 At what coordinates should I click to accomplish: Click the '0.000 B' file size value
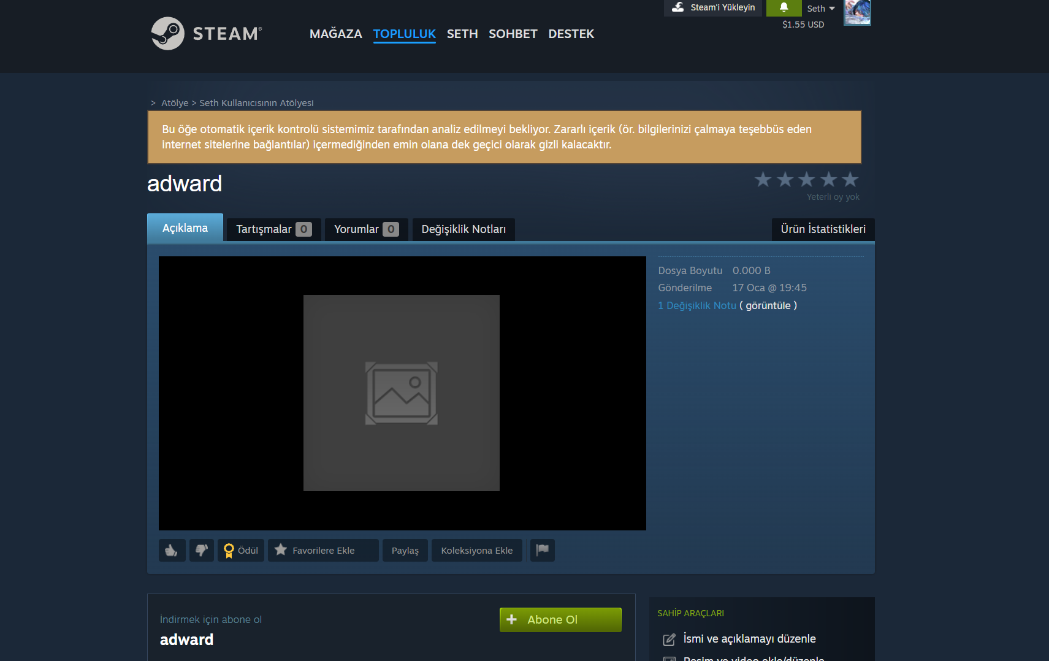[x=752, y=270]
